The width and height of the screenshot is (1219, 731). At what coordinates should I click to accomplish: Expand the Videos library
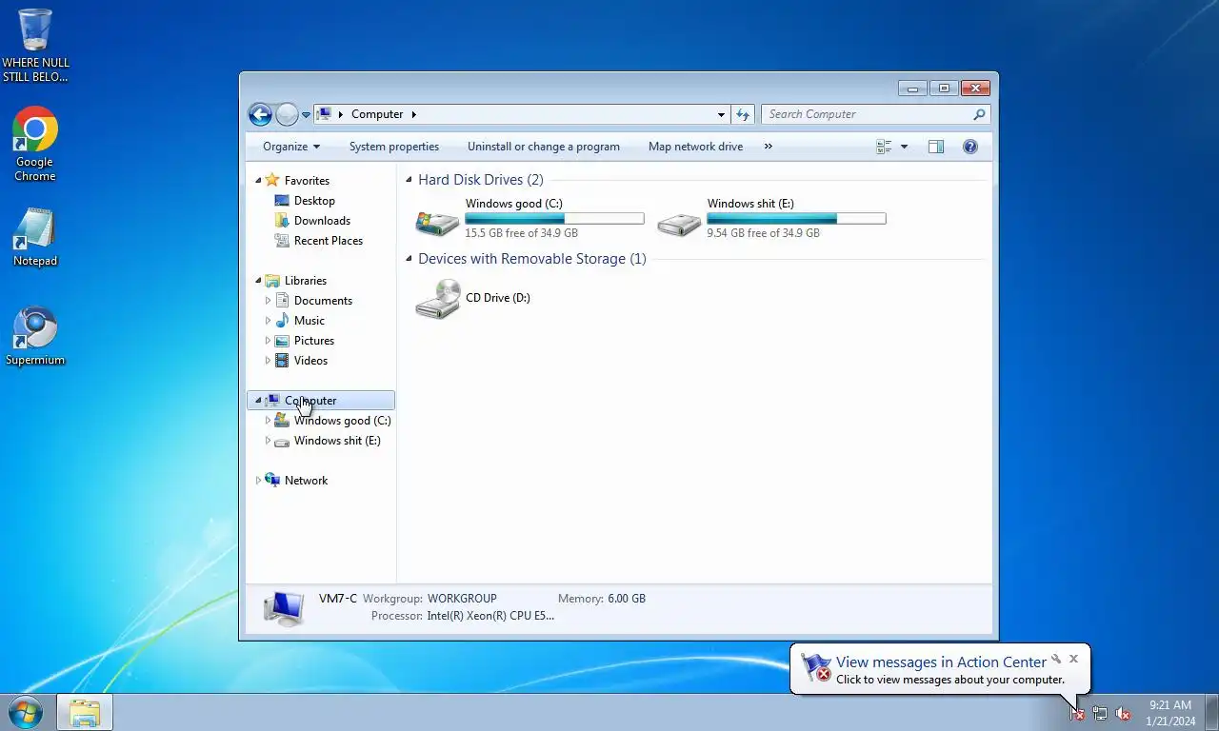268,361
